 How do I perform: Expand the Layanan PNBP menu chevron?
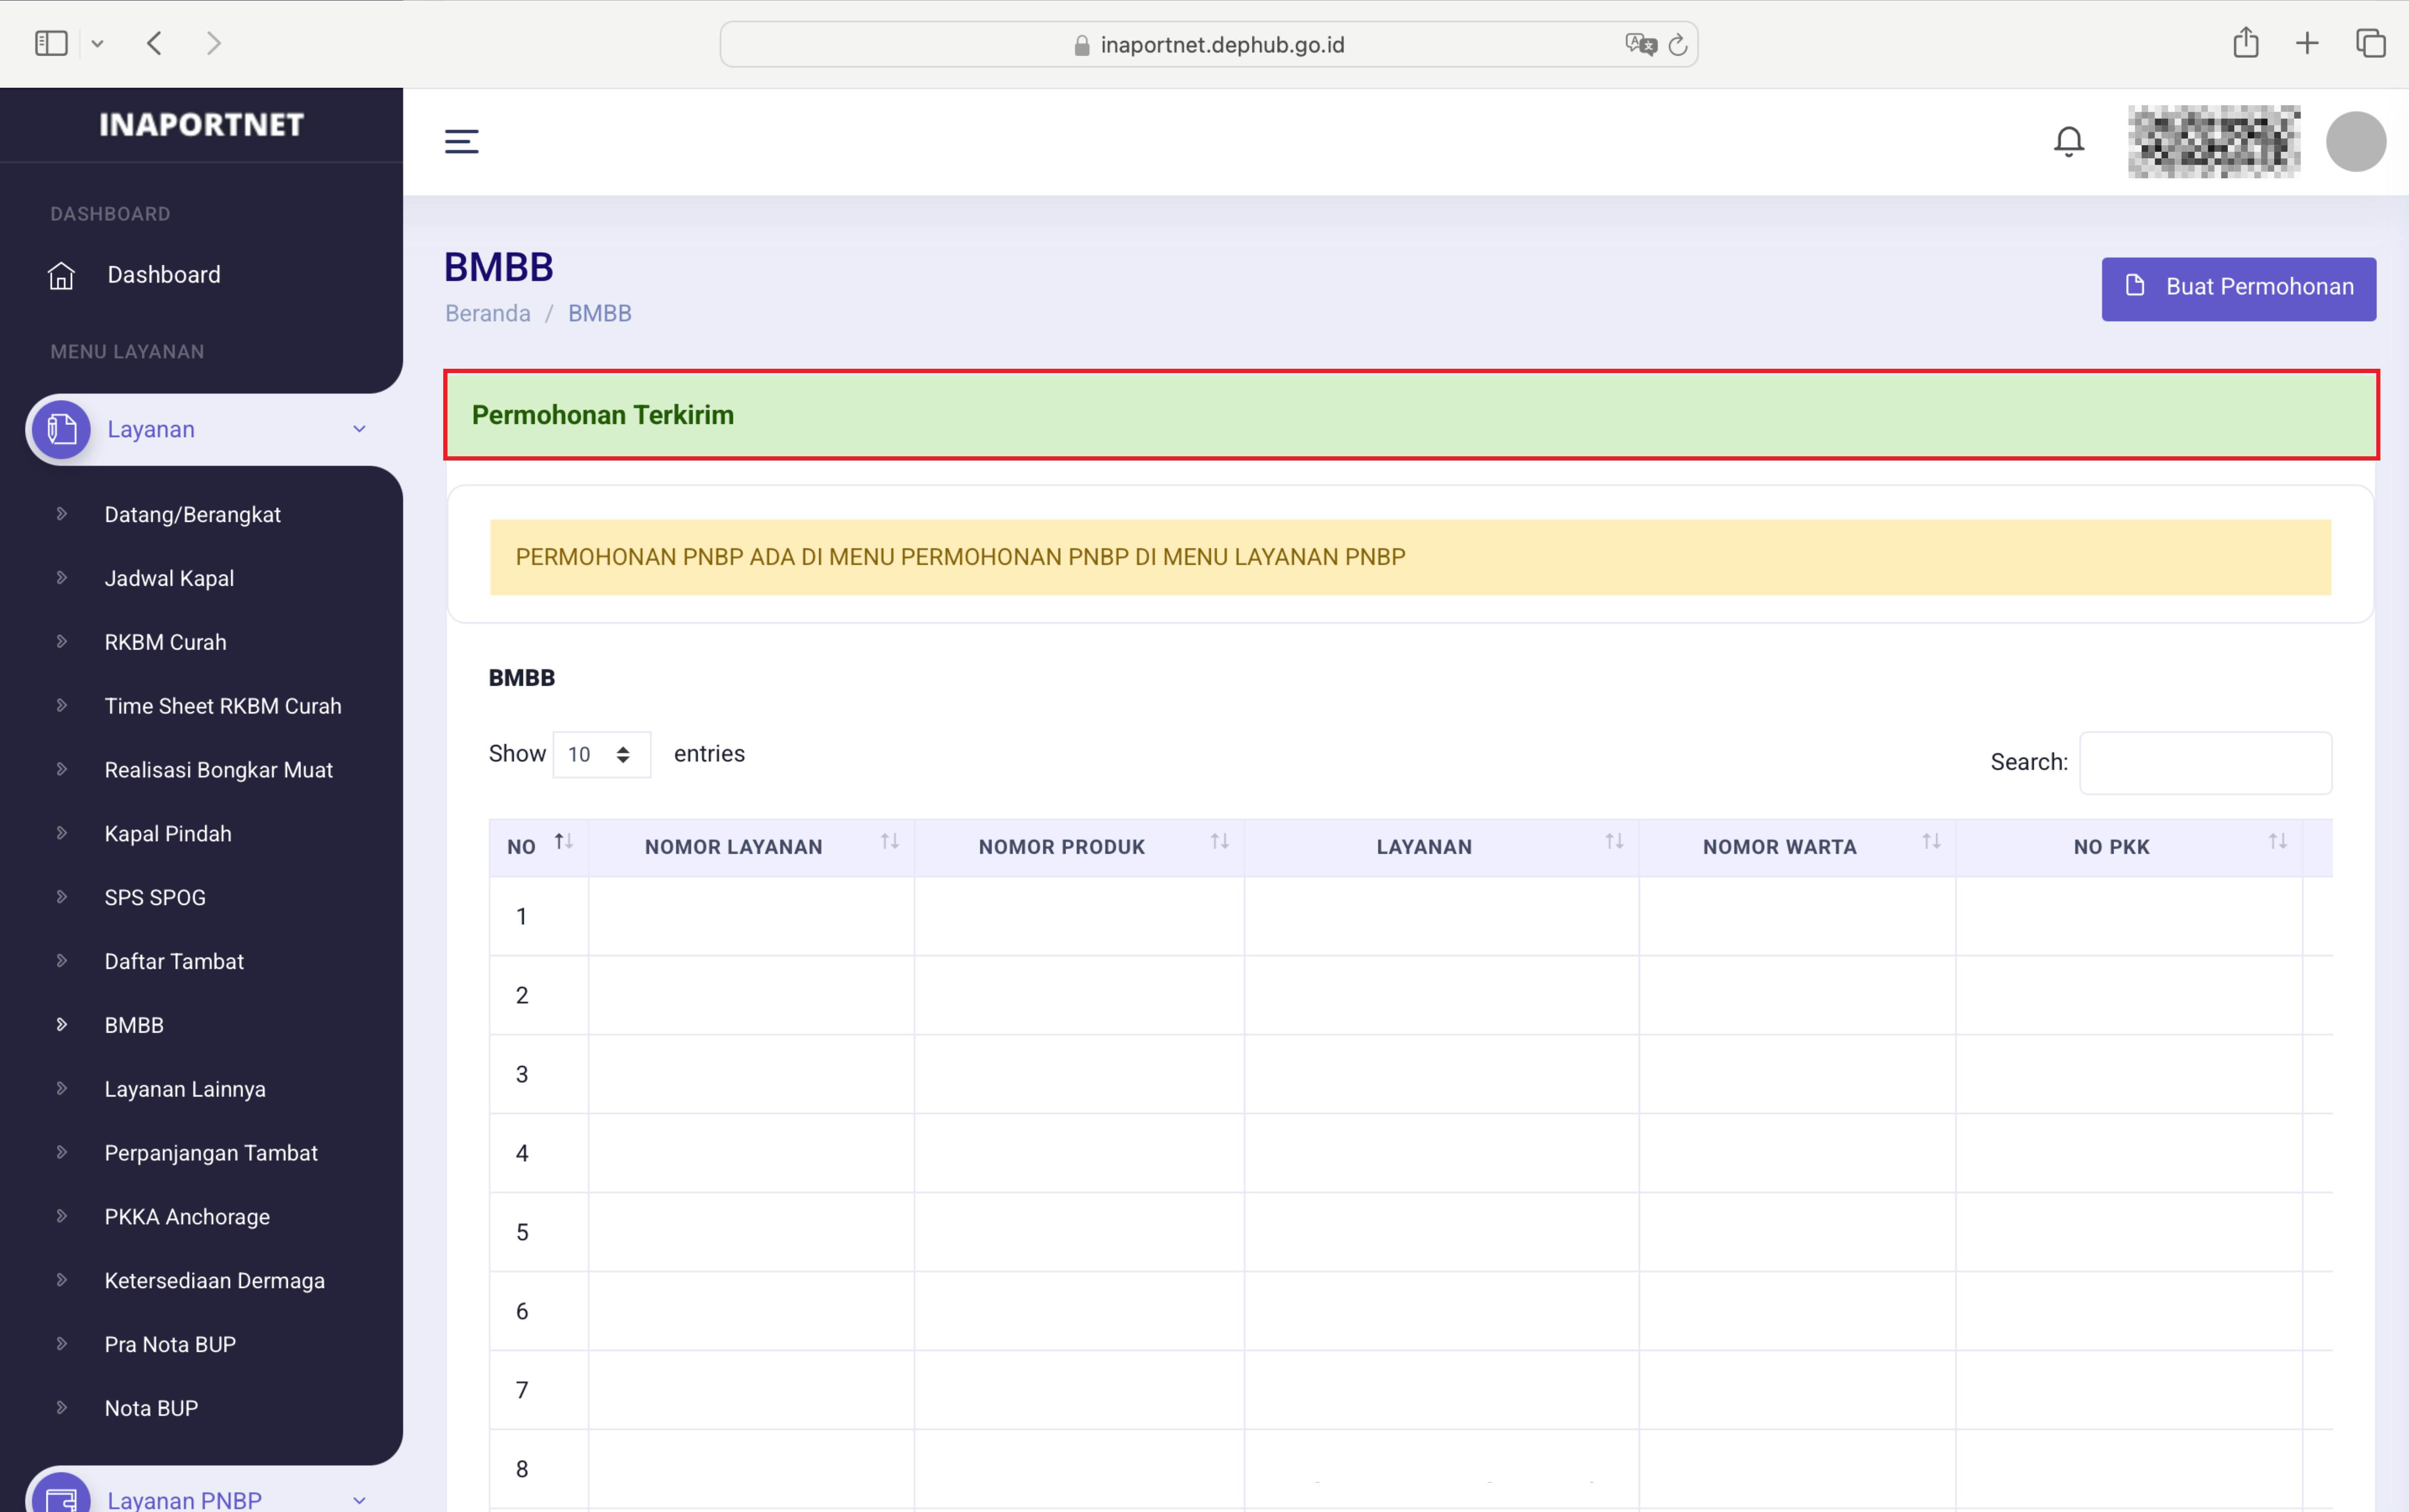(x=359, y=1499)
